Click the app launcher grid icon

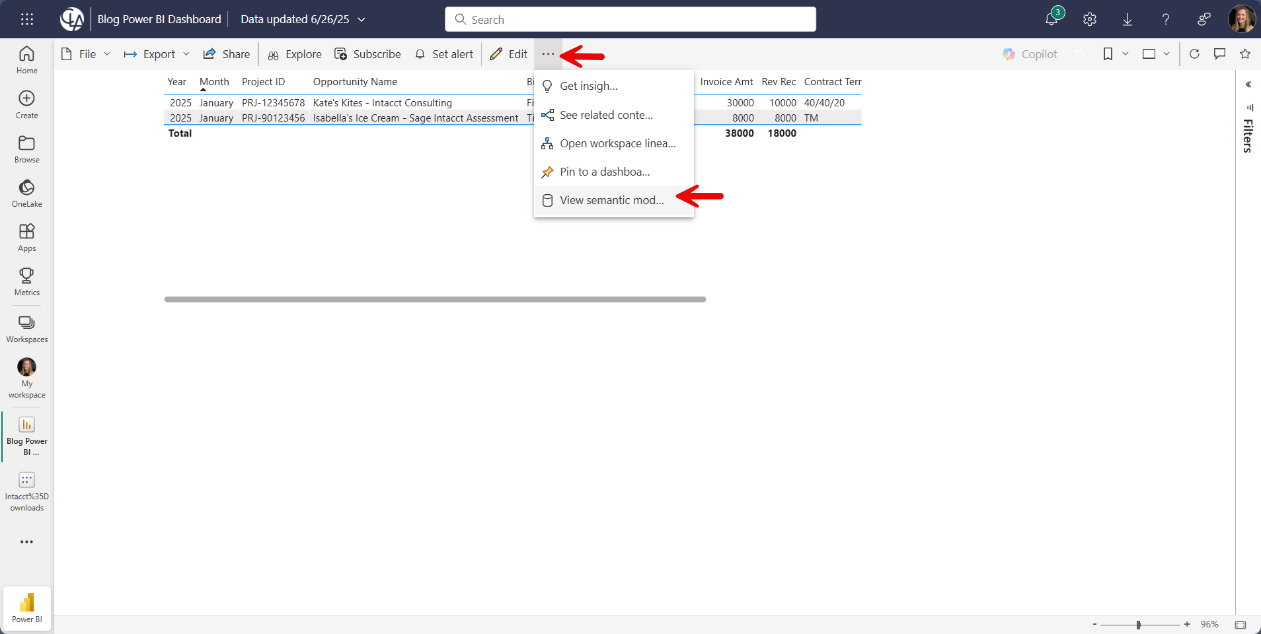click(27, 19)
